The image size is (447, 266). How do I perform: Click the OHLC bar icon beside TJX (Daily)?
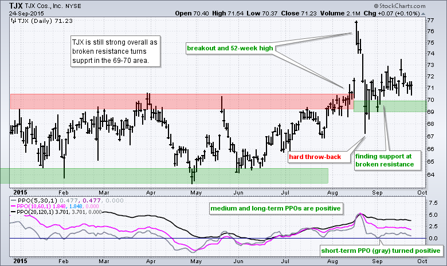(x=13, y=21)
